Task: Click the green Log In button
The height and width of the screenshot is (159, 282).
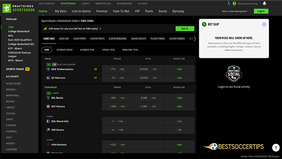Action: click(x=261, y=11)
